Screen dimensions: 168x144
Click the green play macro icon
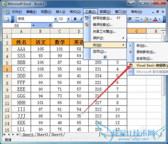(x=130, y=46)
